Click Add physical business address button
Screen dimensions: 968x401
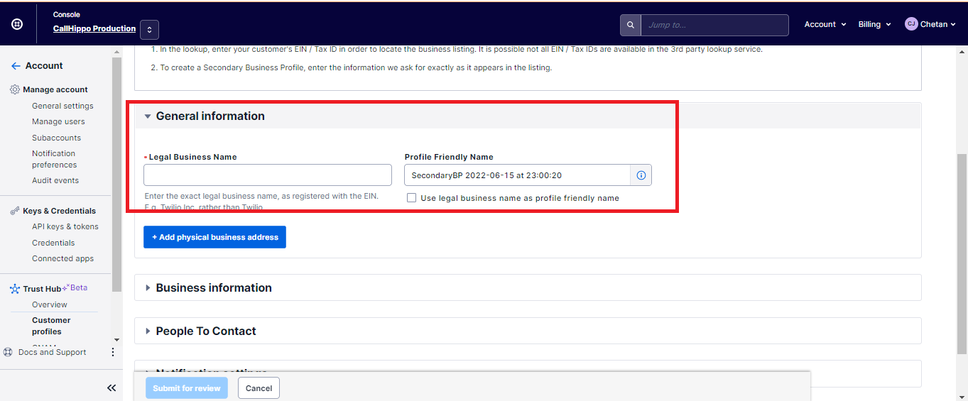pos(214,237)
